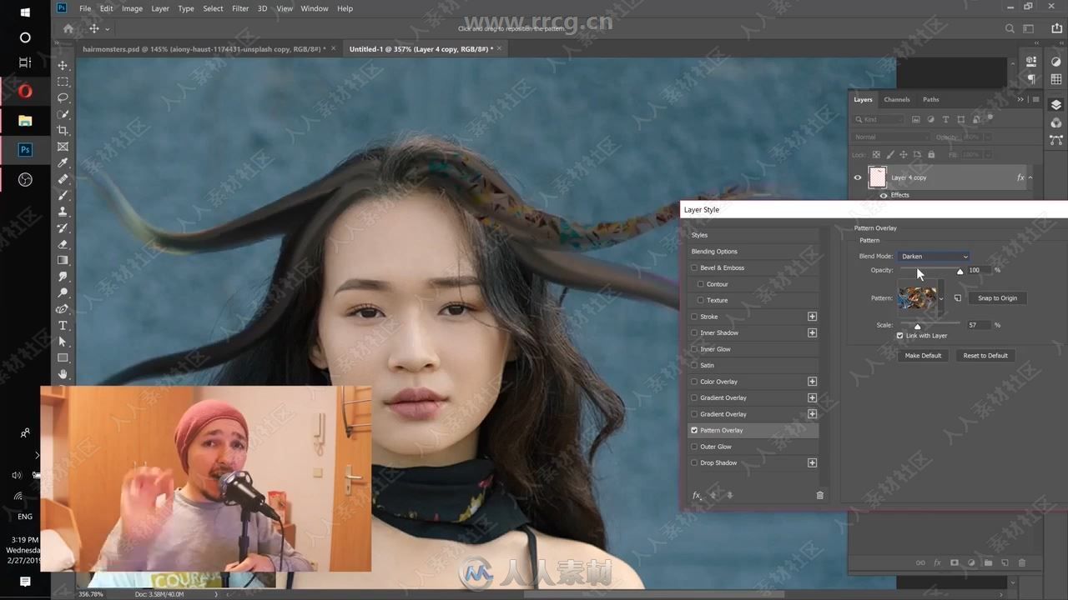Select the Quick Selection tool
Image resolution: width=1068 pixels, height=600 pixels.
(x=63, y=114)
